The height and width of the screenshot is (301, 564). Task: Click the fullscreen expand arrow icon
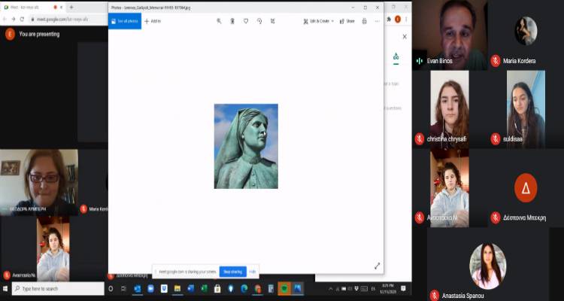377,266
